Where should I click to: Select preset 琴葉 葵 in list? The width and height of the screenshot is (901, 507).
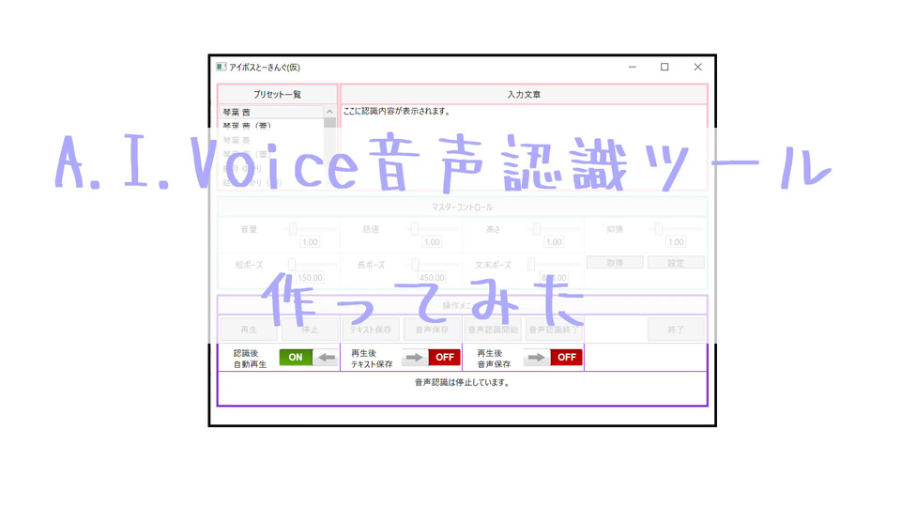point(271,140)
